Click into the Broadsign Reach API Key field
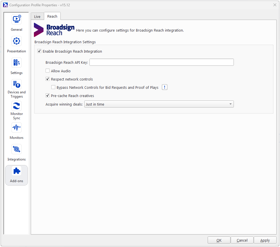 point(162,62)
